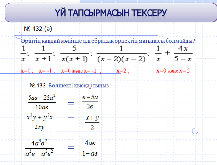Click the question text about algebraic expression
The width and height of the screenshot is (217, 165).
point(108,41)
